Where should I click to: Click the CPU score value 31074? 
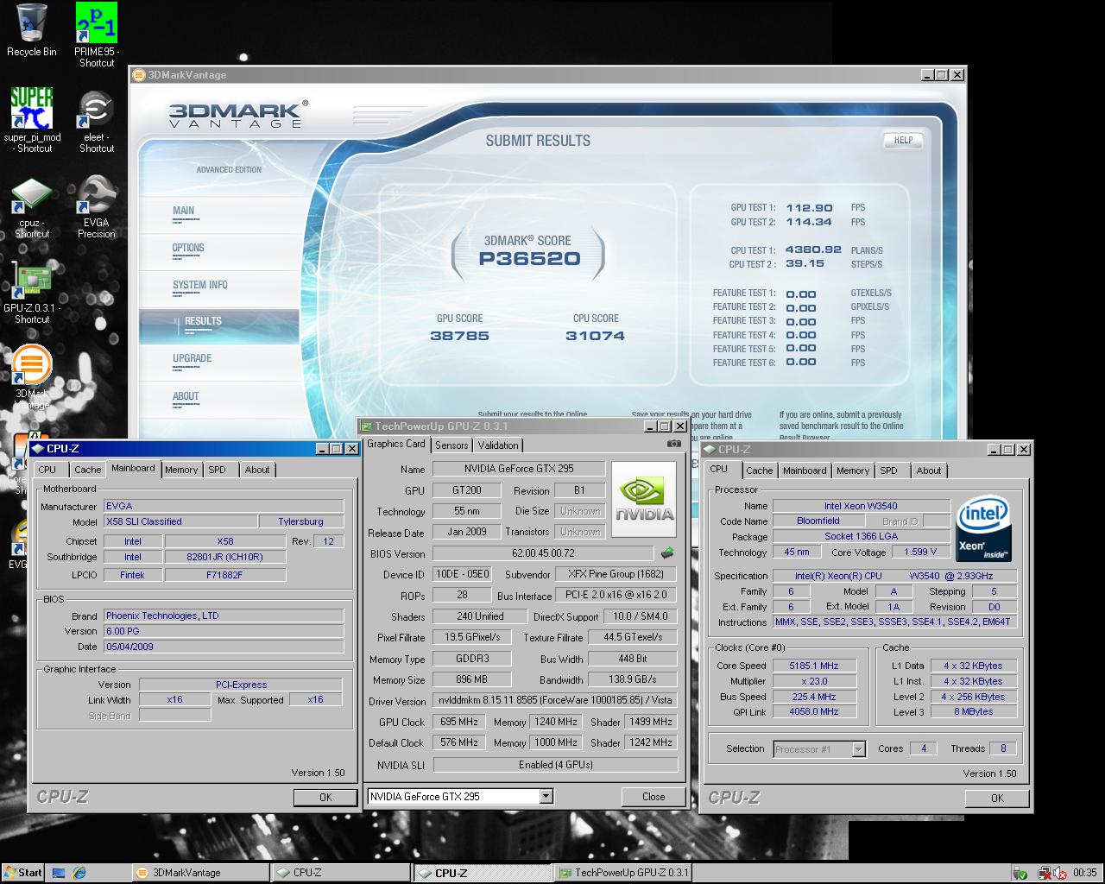tap(595, 336)
